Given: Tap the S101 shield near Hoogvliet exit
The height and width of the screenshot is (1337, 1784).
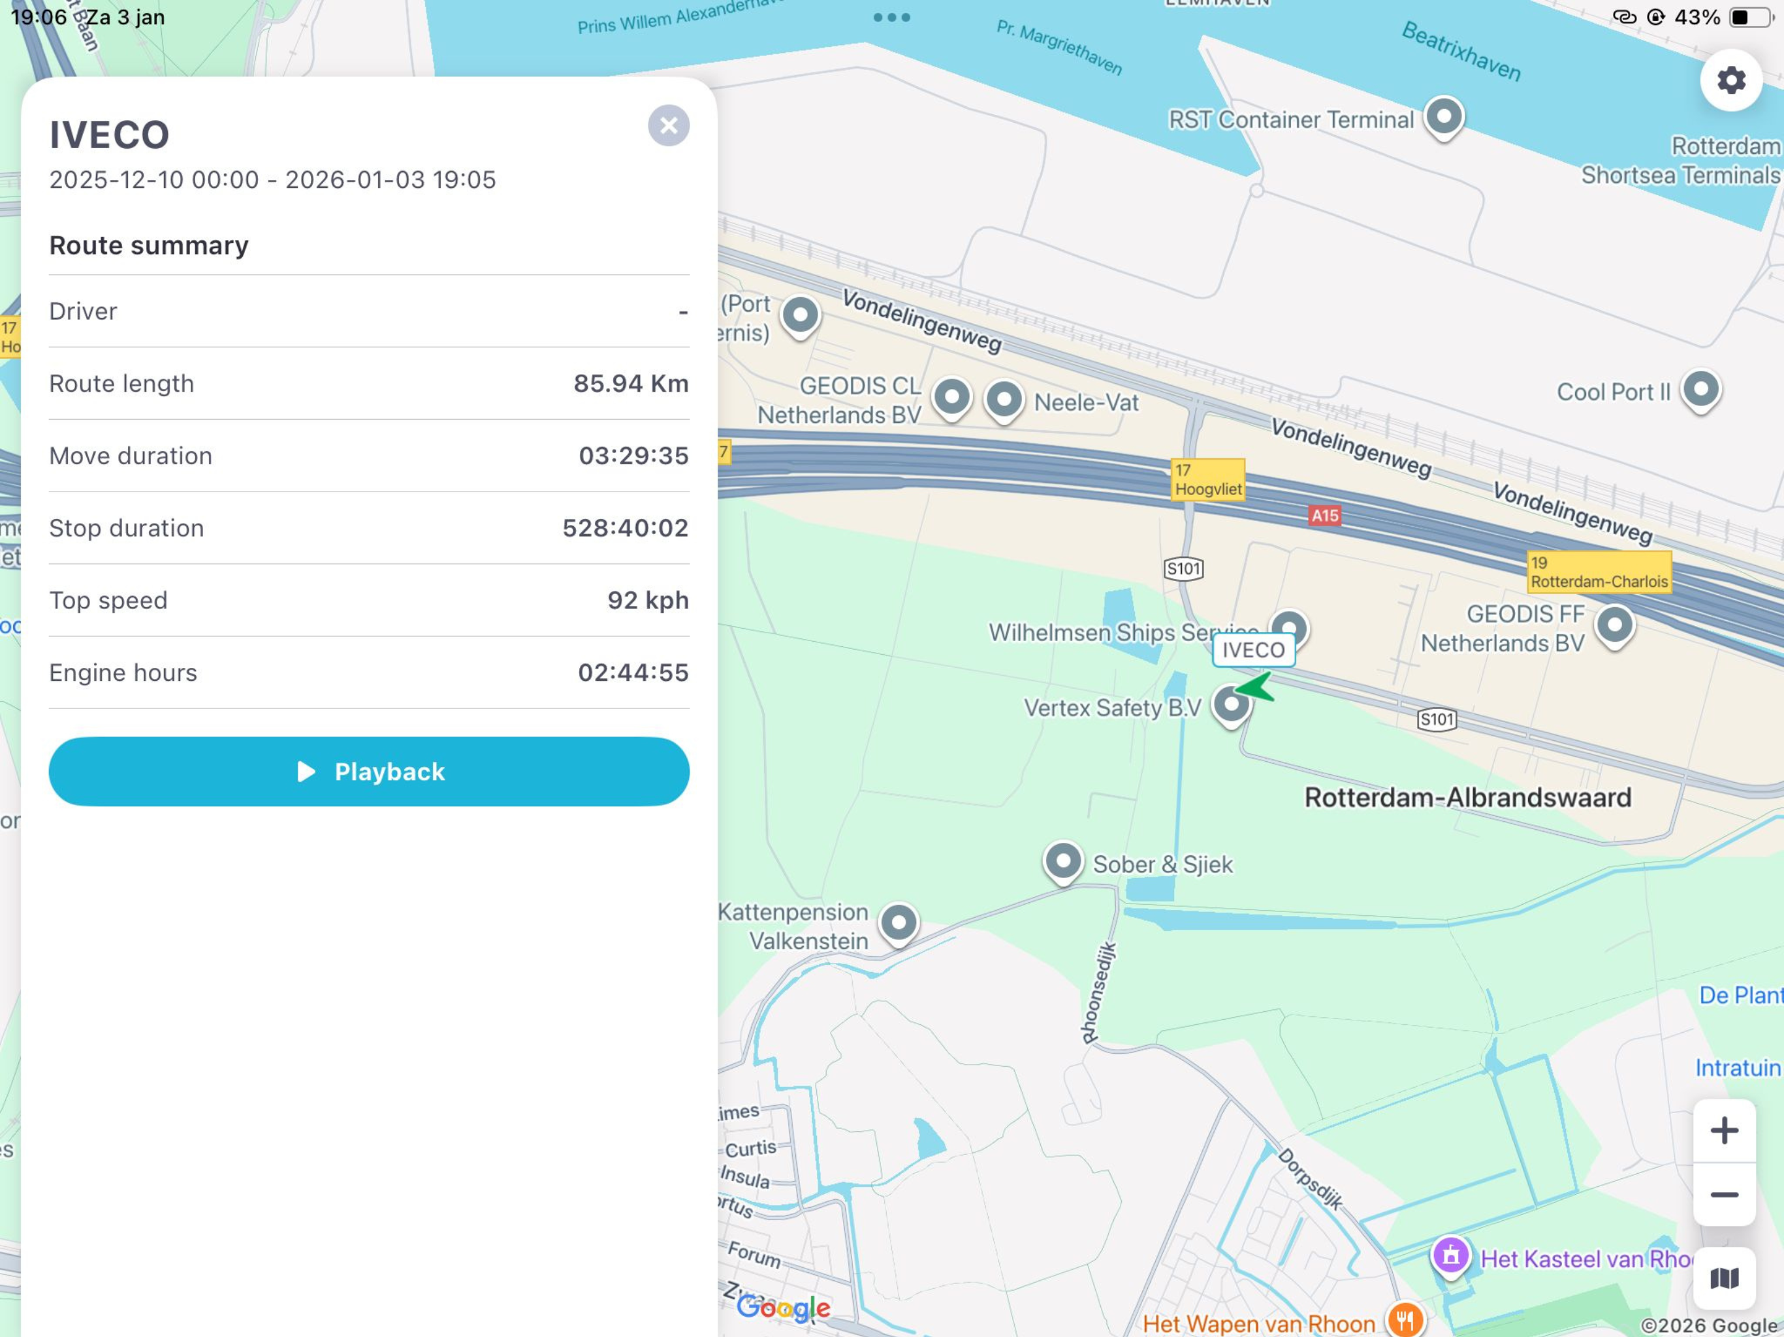Looking at the screenshot, I should tap(1183, 569).
